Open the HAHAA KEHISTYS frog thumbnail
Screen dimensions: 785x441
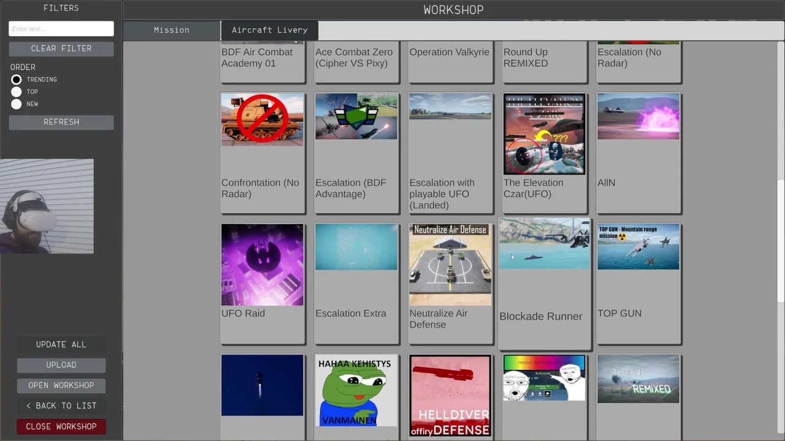(x=356, y=391)
